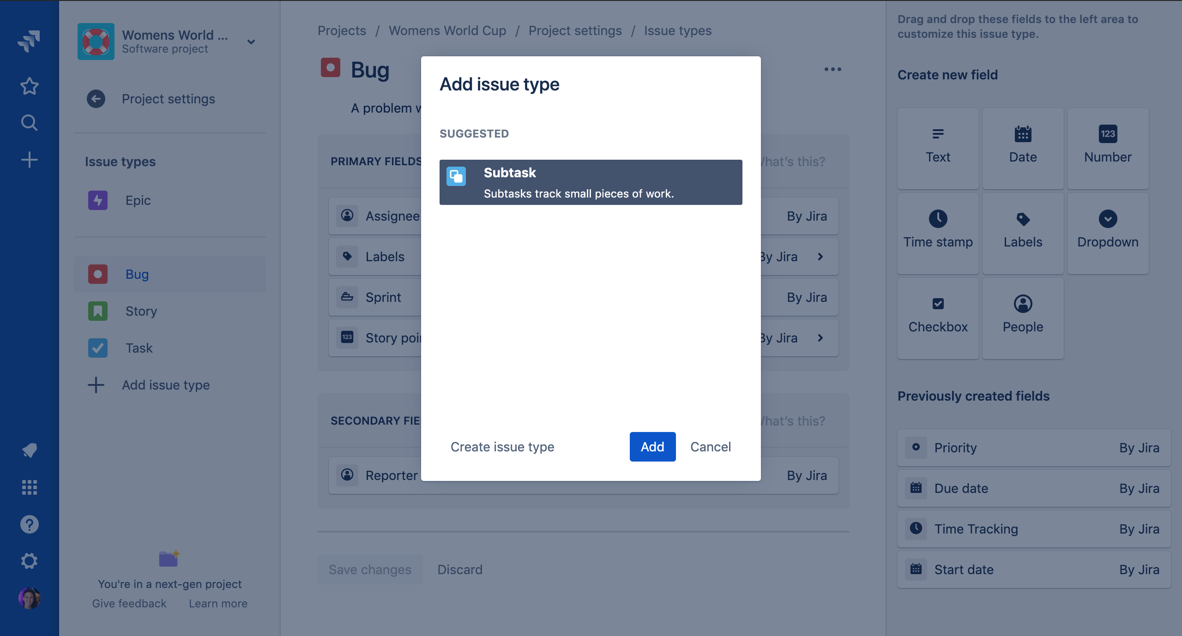
Task: Open settings gear in sidebar
Action: point(29,561)
